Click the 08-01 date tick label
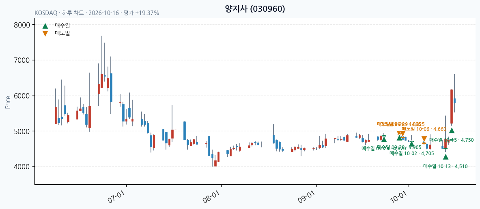This screenshot has height=209, width=480. (x=211, y=197)
